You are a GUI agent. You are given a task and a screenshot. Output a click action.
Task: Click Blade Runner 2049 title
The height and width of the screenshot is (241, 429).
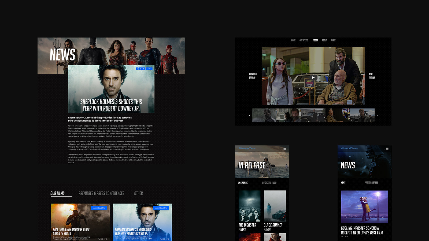[273, 227]
